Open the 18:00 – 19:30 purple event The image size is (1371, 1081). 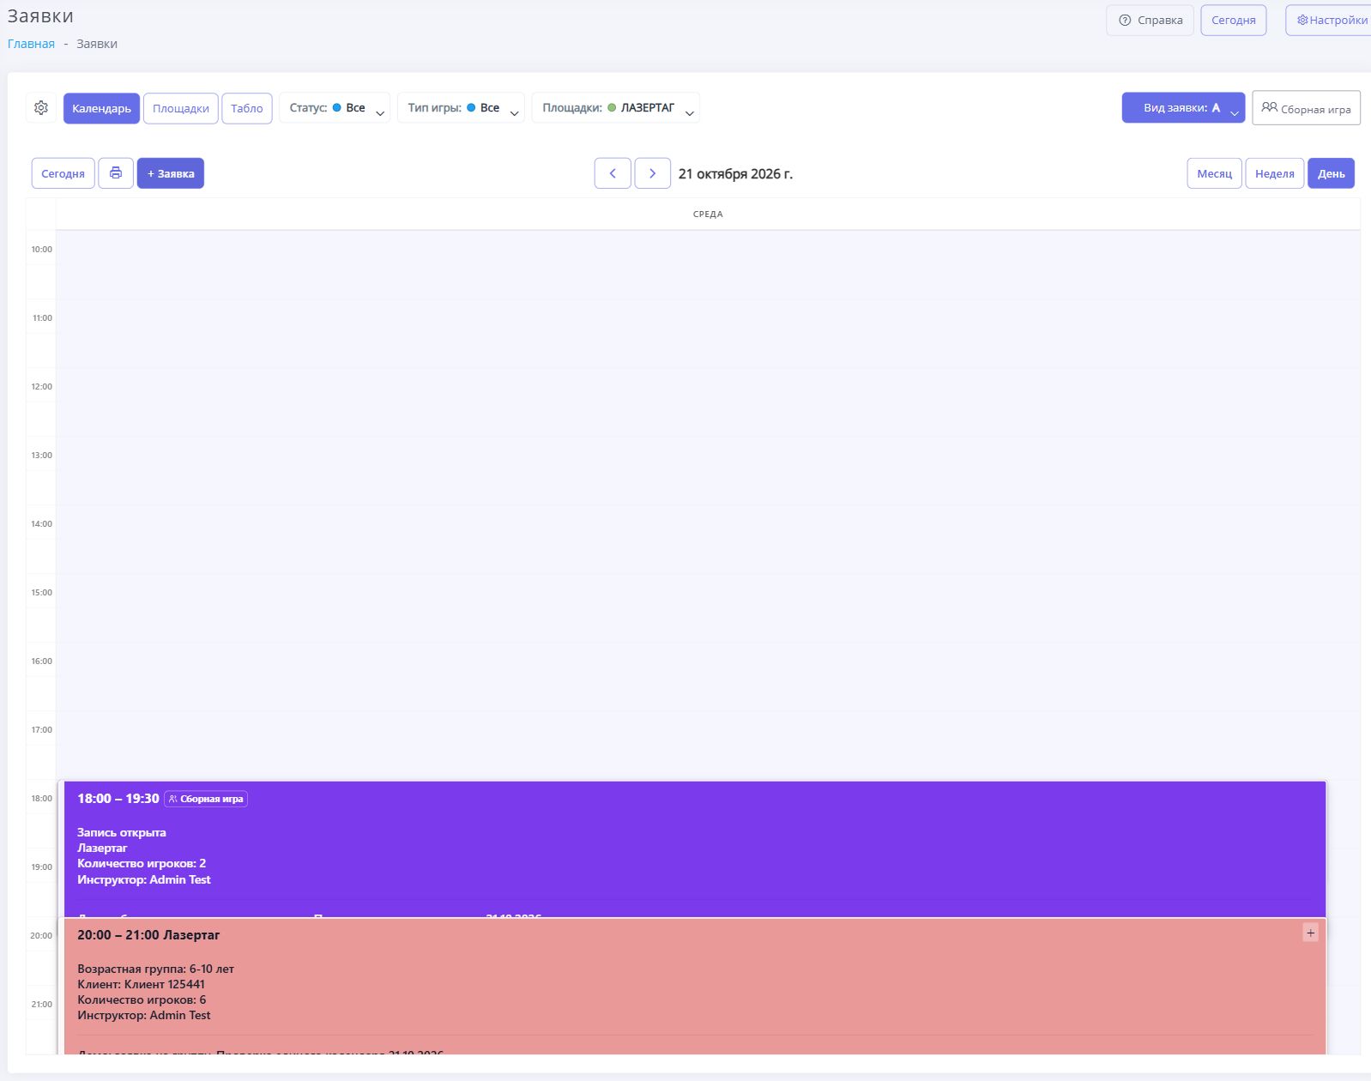tap(695, 849)
